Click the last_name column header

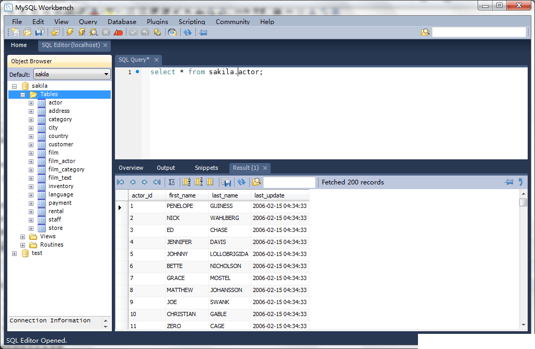click(224, 195)
